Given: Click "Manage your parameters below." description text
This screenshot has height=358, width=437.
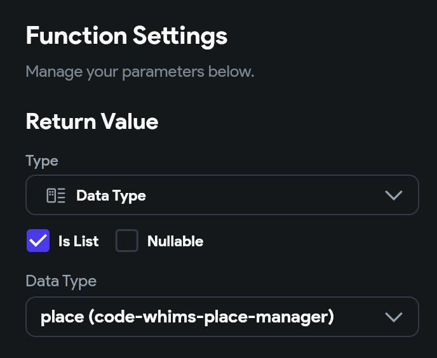Looking at the screenshot, I should [x=140, y=71].
